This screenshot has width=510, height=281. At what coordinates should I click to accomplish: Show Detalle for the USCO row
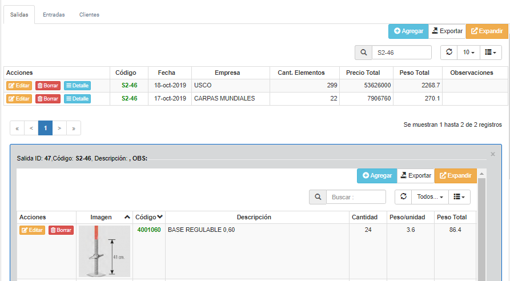tap(77, 86)
